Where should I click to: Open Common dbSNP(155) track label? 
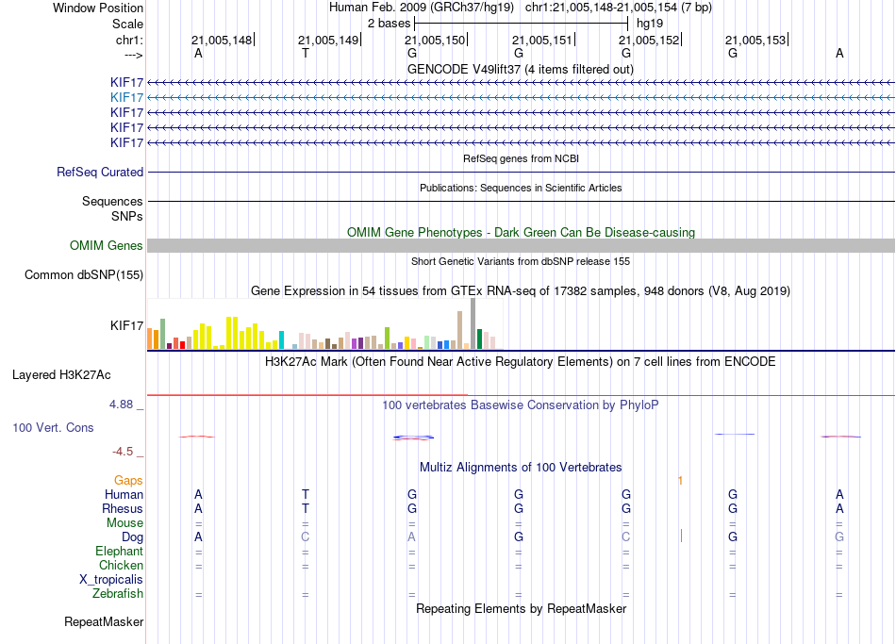pos(84,275)
